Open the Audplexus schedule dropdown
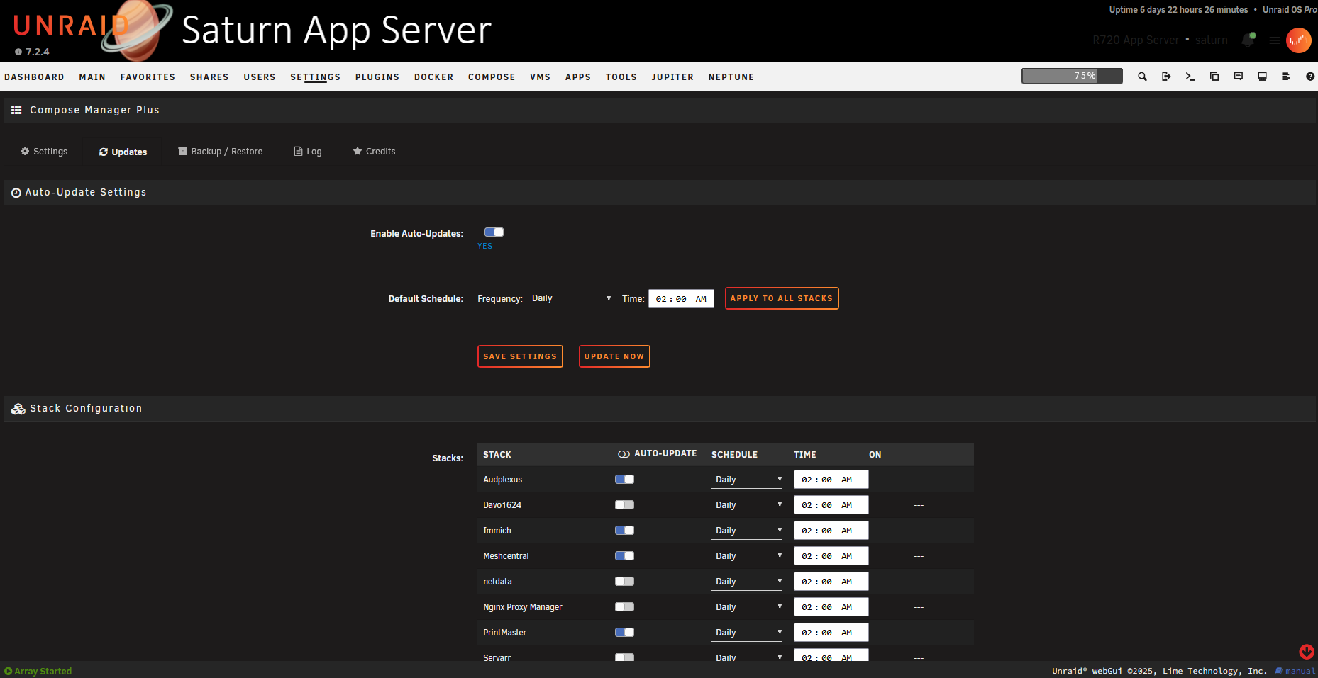The height and width of the screenshot is (678, 1318). (747, 480)
